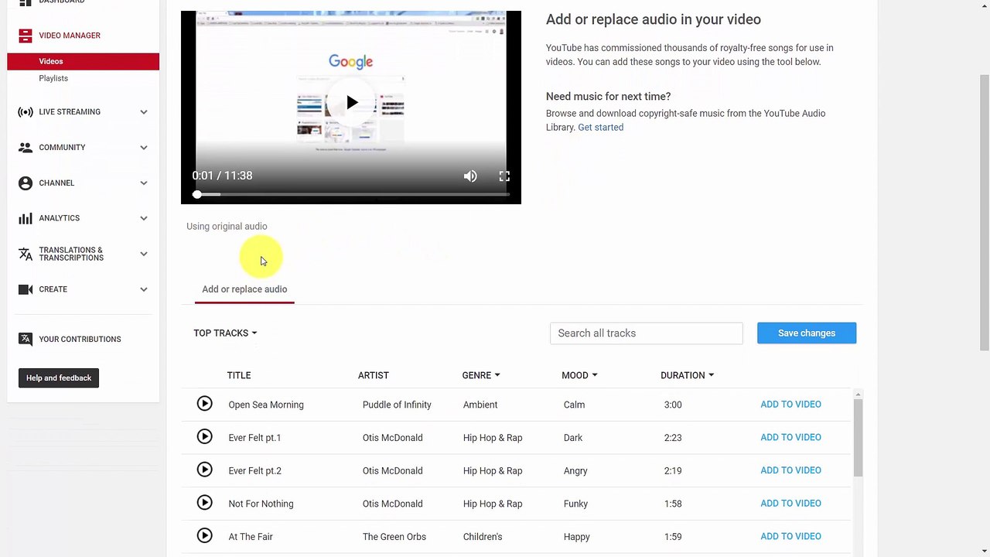The image size is (990, 557).
Task: Play the video in the preview player
Action: tap(352, 102)
